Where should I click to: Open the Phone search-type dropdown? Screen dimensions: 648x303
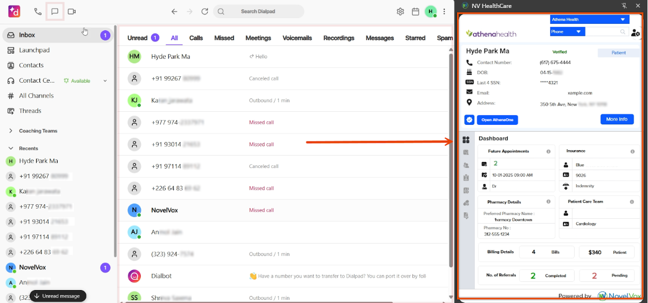(x=568, y=32)
